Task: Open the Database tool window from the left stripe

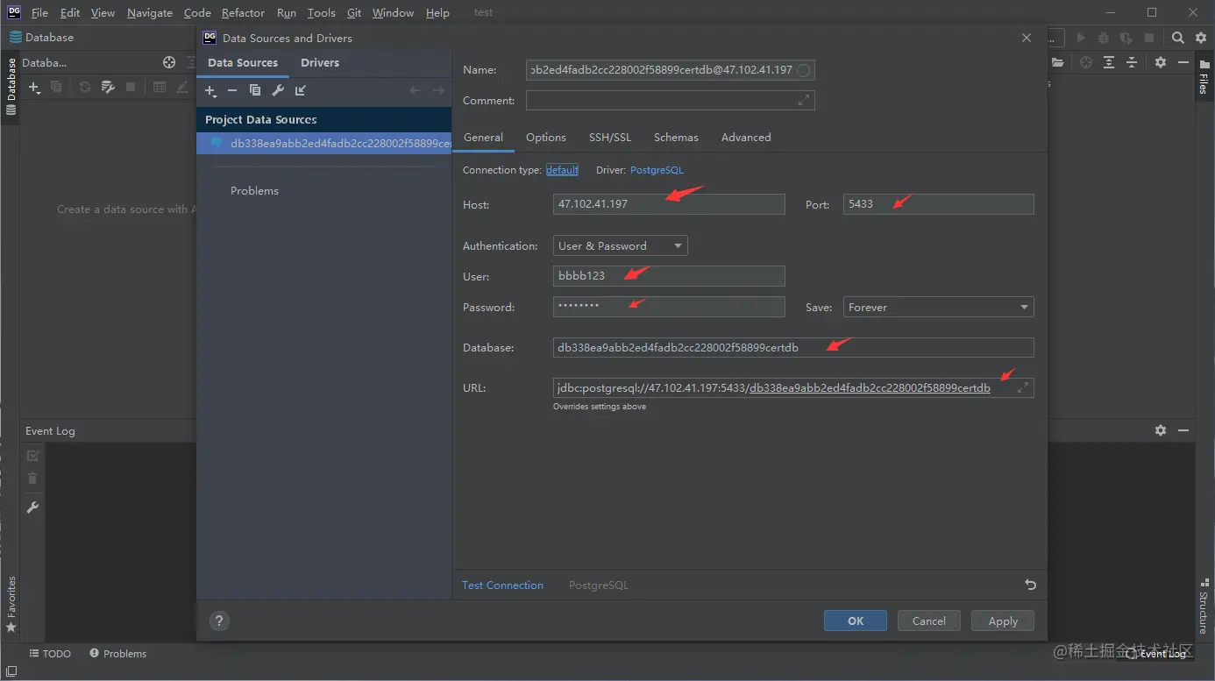Action: (x=11, y=88)
